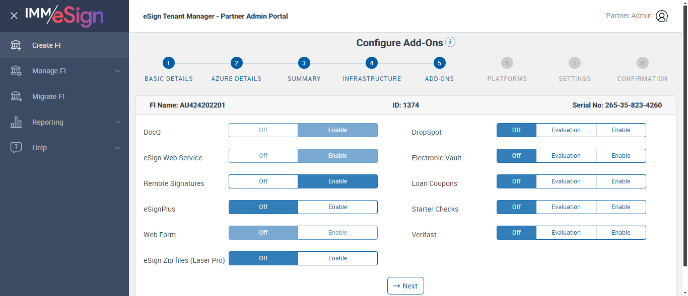Expand the Manage FI submenu chevron

[x=118, y=71]
